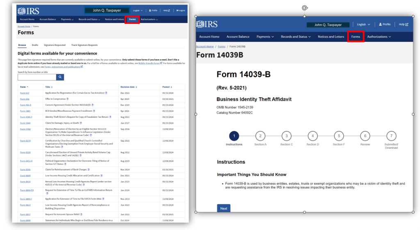
Task: Click Account Home breadcrumb on Forms page
Action: pyautogui.click(x=24, y=27)
